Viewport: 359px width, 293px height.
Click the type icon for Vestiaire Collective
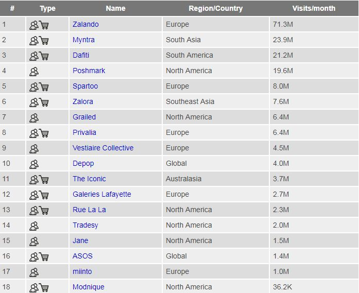pos(34,148)
